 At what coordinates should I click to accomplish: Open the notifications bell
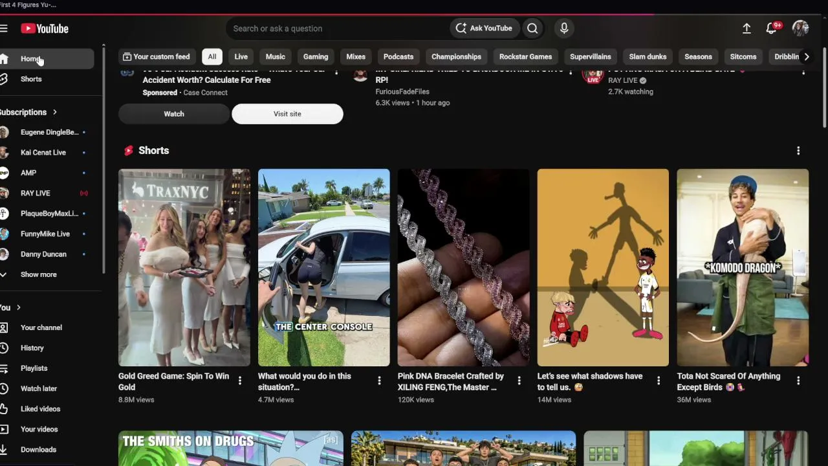771,28
